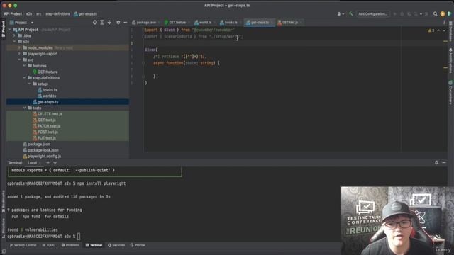
Task: Expand the .idea folder arrow
Action: pos(14,36)
